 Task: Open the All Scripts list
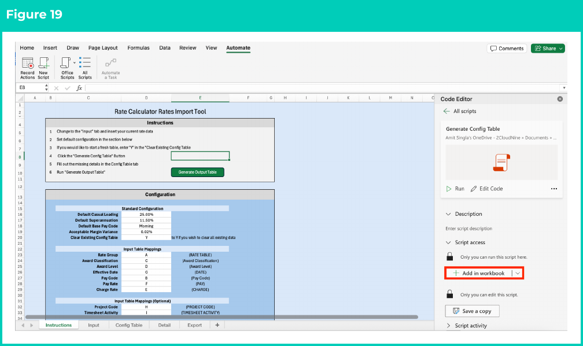point(85,68)
